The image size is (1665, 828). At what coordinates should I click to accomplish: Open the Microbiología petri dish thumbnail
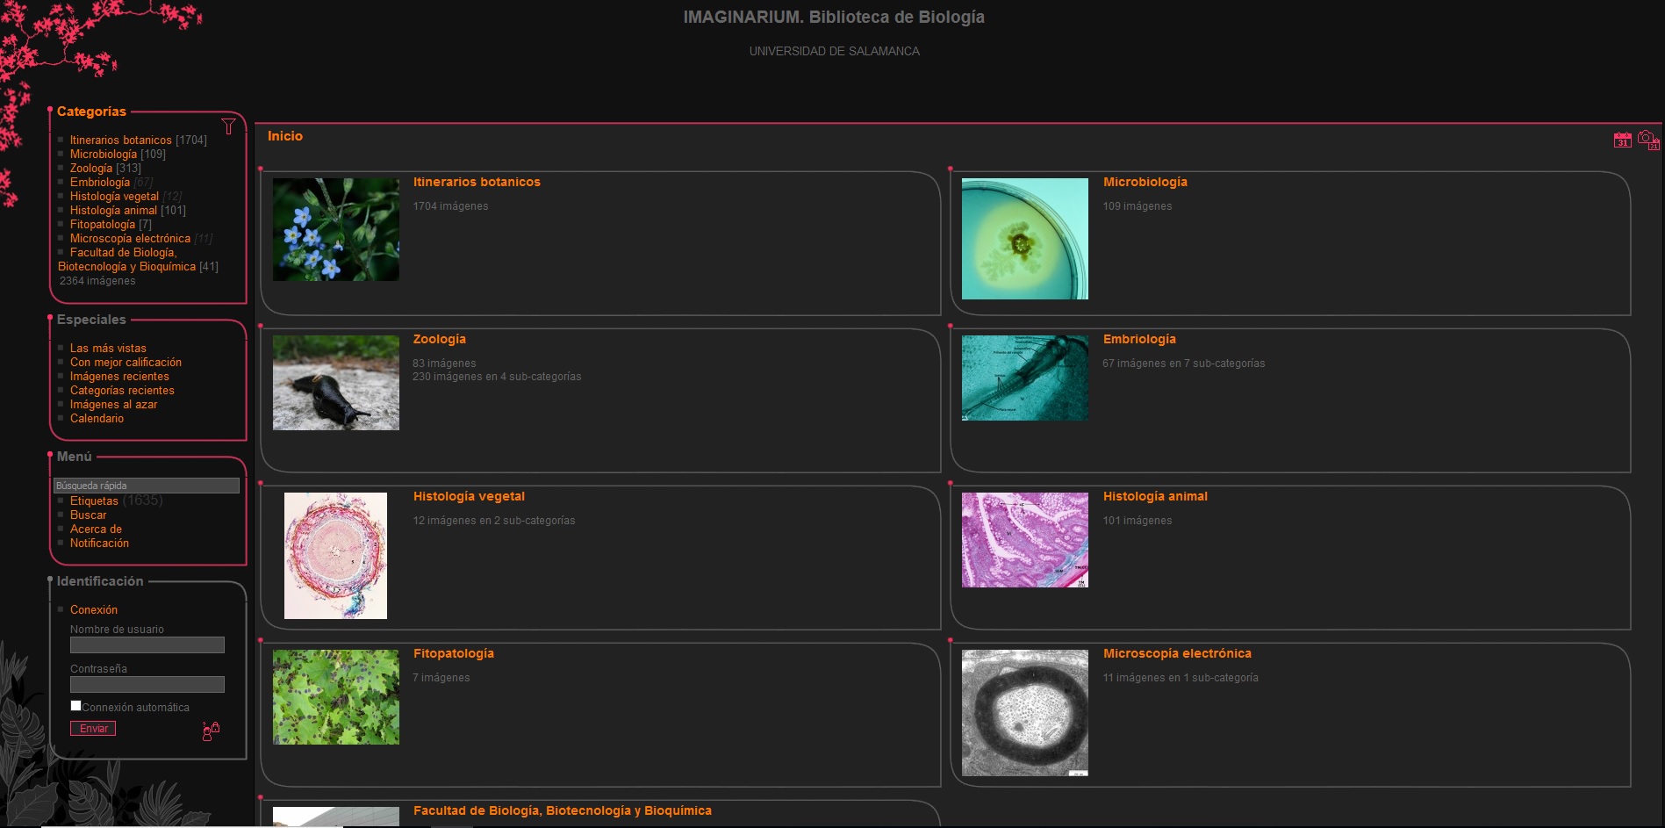coord(1024,239)
